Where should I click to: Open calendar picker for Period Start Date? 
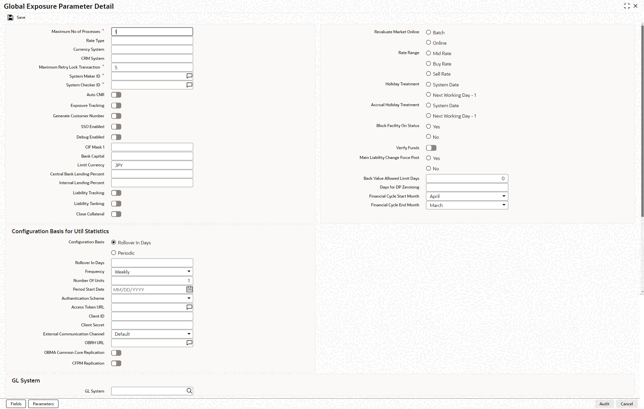coord(189,289)
